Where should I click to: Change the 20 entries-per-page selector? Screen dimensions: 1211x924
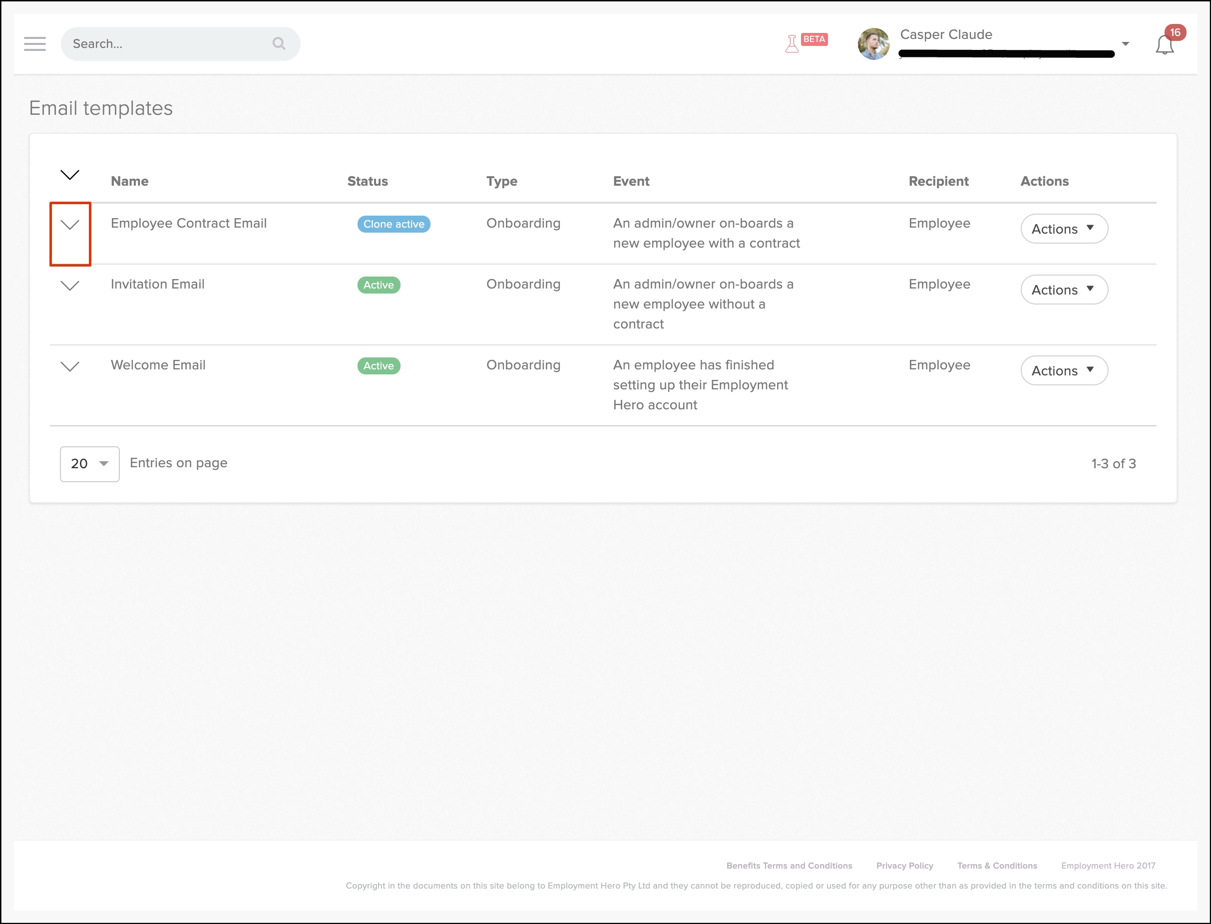[90, 464]
